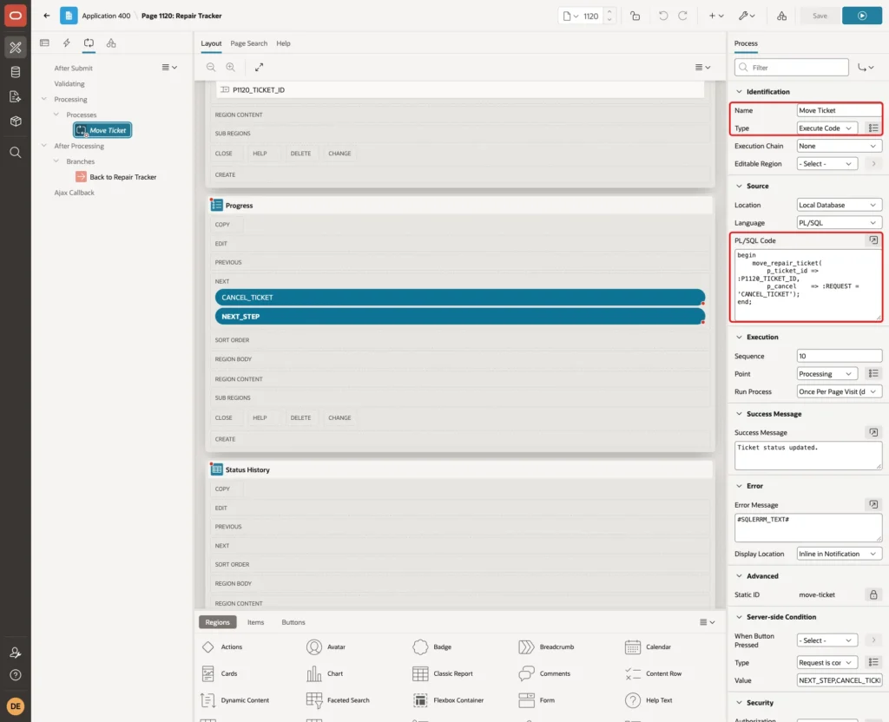Select the NEXT_STEP button in layout
The image size is (889, 722).
(460, 317)
